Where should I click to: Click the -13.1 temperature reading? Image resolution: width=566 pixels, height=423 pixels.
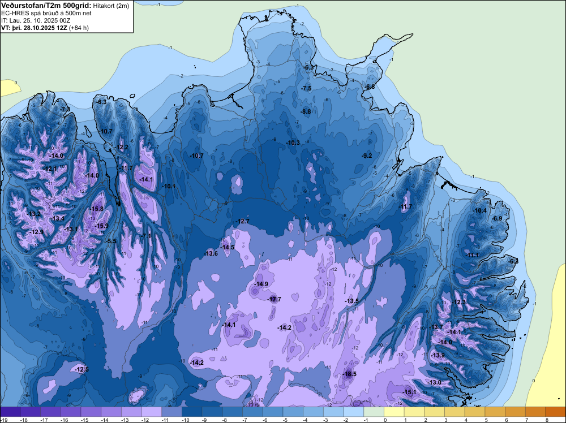71,229
